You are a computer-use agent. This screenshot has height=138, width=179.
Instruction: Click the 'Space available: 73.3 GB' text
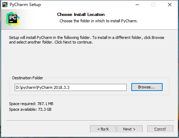[x=30, y=109]
